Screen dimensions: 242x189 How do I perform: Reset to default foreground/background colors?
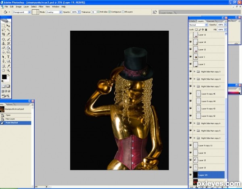click(x=2, y=81)
